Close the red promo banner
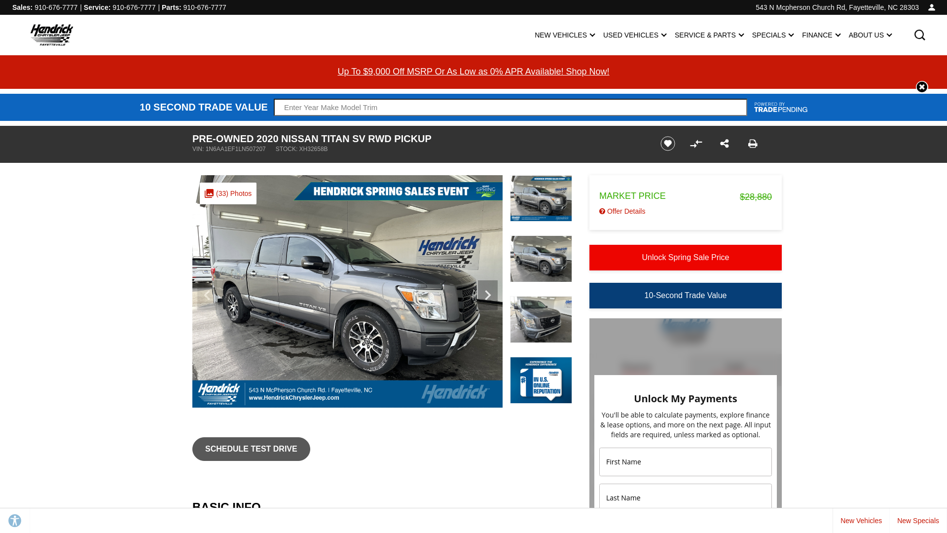The height and width of the screenshot is (533, 947). [922, 87]
